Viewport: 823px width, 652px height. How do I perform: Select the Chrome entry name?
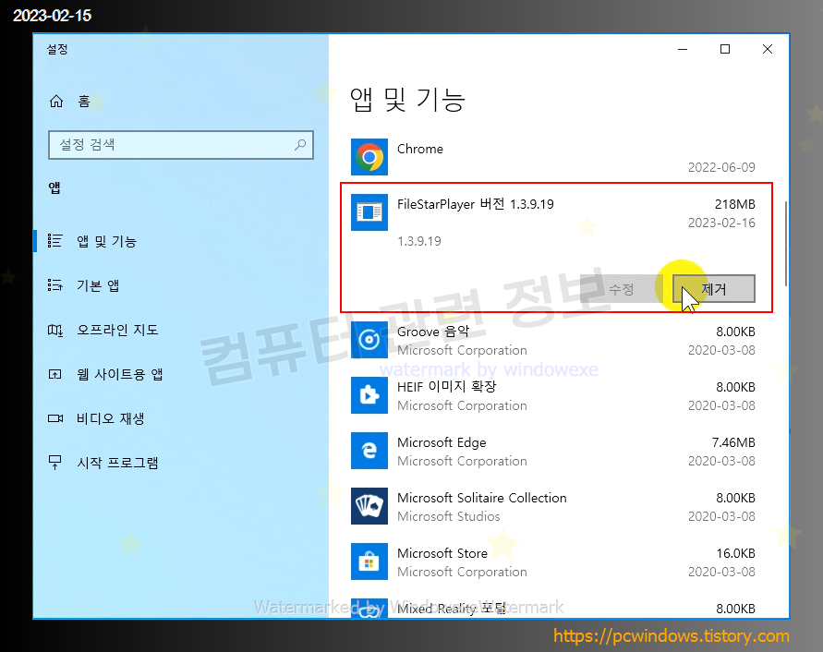[x=420, y=149]
